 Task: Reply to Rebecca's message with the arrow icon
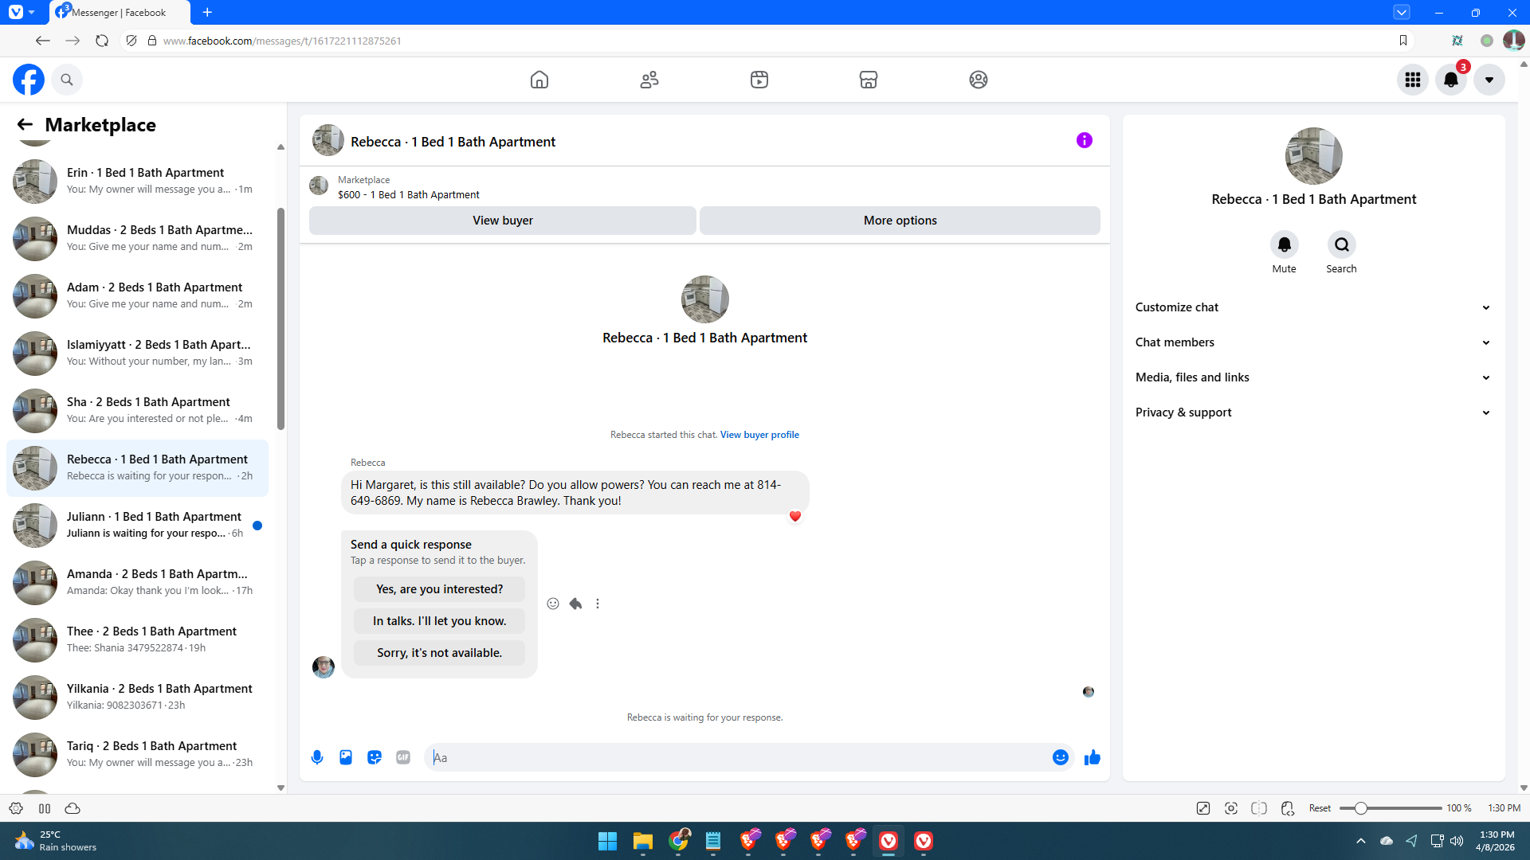pyautogui.click(x=575, y=604)
